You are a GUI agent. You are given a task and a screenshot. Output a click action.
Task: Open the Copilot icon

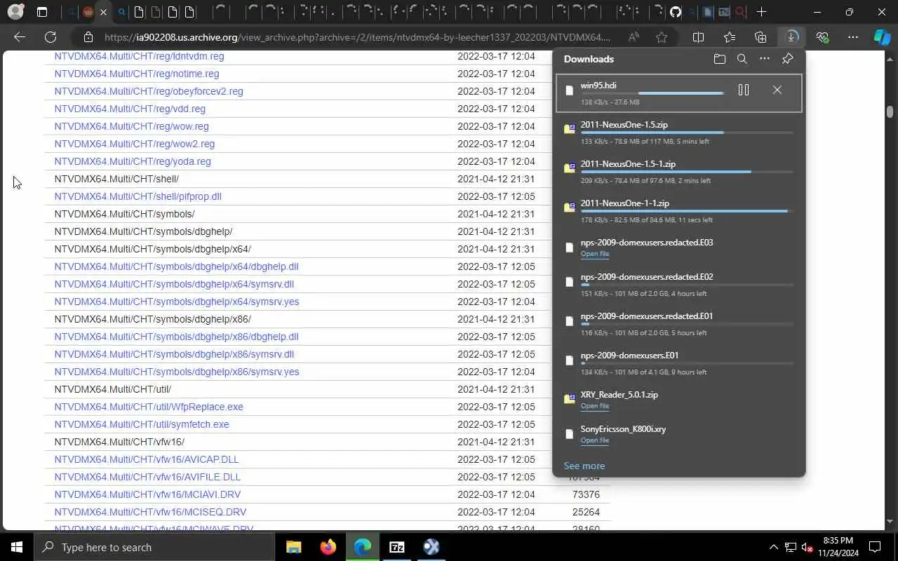click(882, 37)
